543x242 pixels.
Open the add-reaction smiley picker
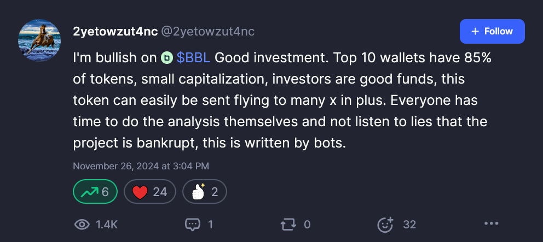385,225
